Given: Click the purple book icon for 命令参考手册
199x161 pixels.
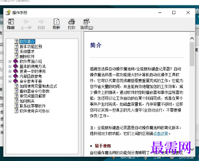Looking at the screenshot, I should point(16,81).
